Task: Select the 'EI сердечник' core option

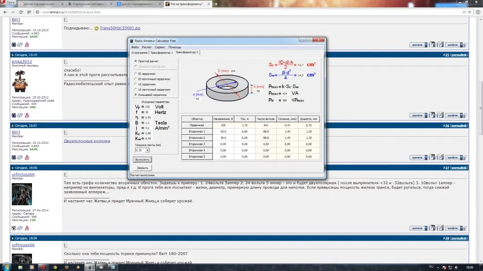Action: tap(136, 73)
